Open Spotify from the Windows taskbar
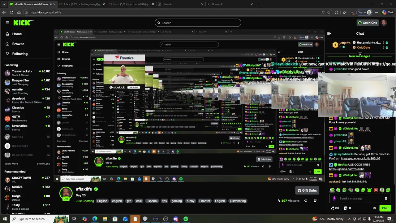396x223 pixels. coord(186,219)
